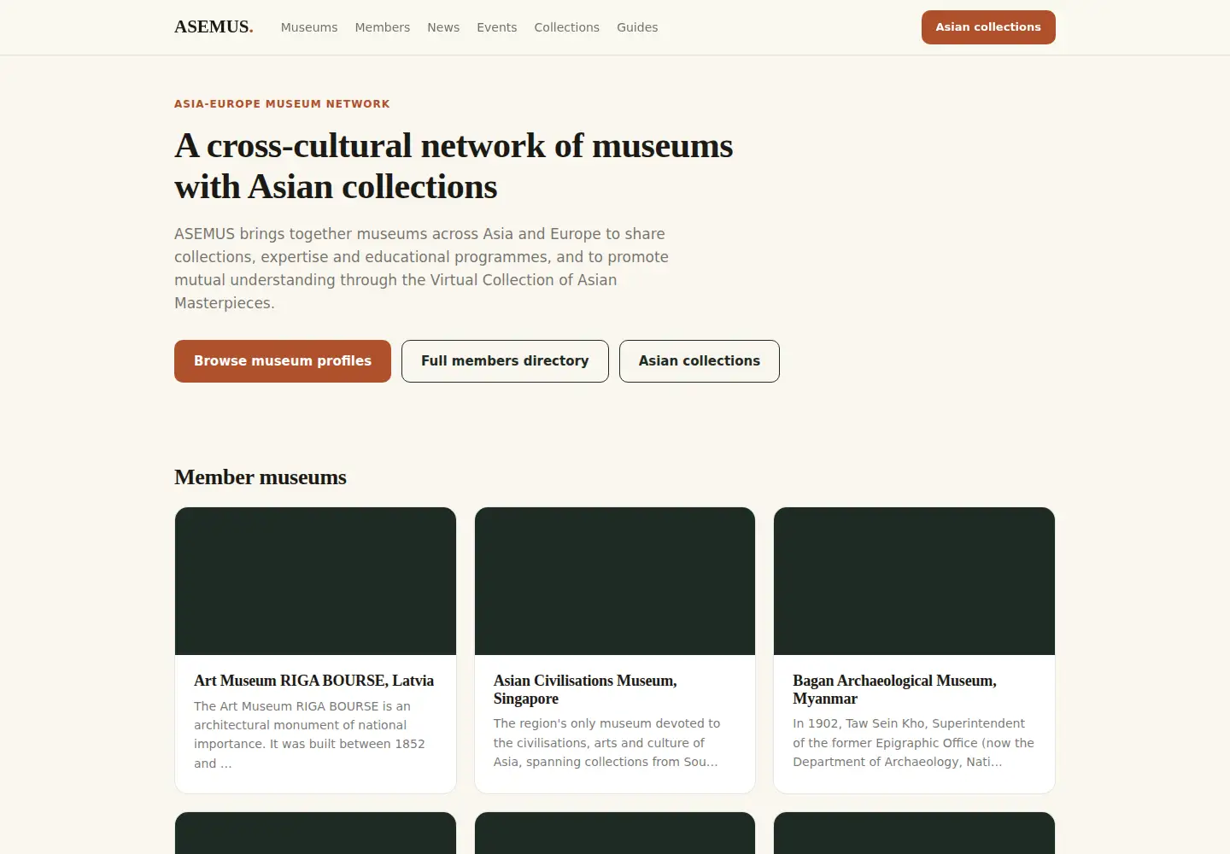Click the 'Member museums' heading
This screenshot has height=854, width=1230.
click(x=261, y=477)
